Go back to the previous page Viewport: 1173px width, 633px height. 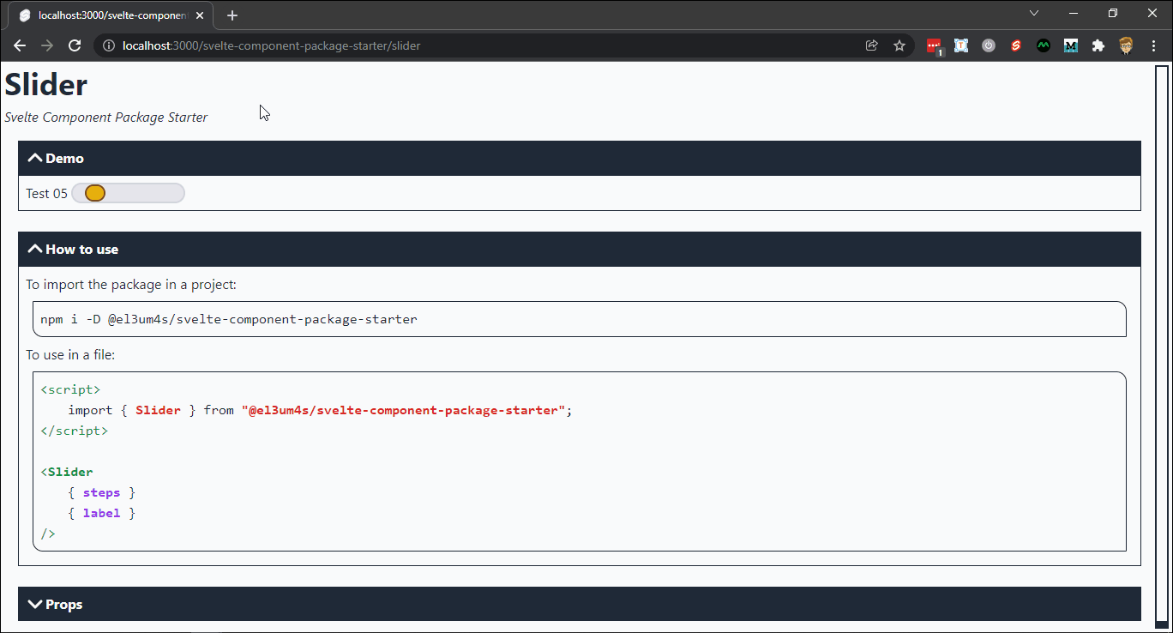coord(20,45)
